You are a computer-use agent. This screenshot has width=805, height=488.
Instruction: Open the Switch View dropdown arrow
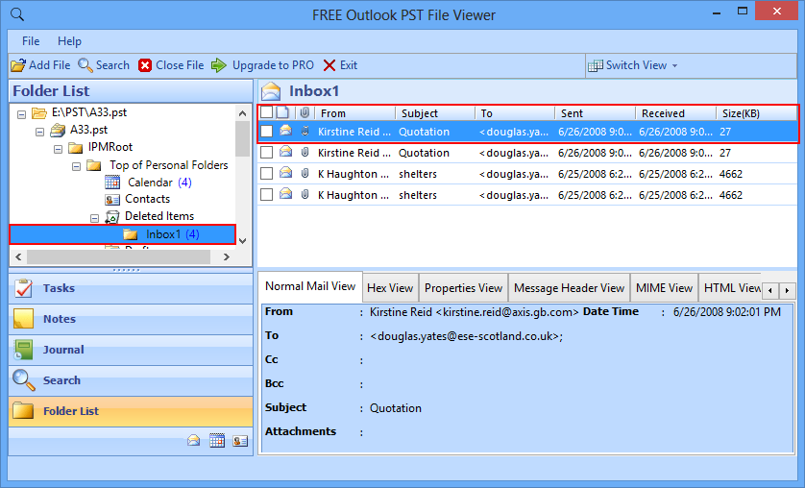[x=674, y=65]
